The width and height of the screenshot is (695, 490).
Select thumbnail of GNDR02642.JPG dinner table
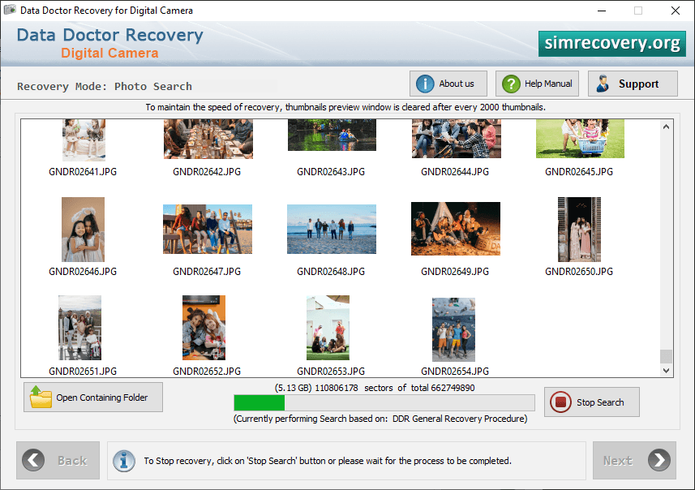pos(208,139)
